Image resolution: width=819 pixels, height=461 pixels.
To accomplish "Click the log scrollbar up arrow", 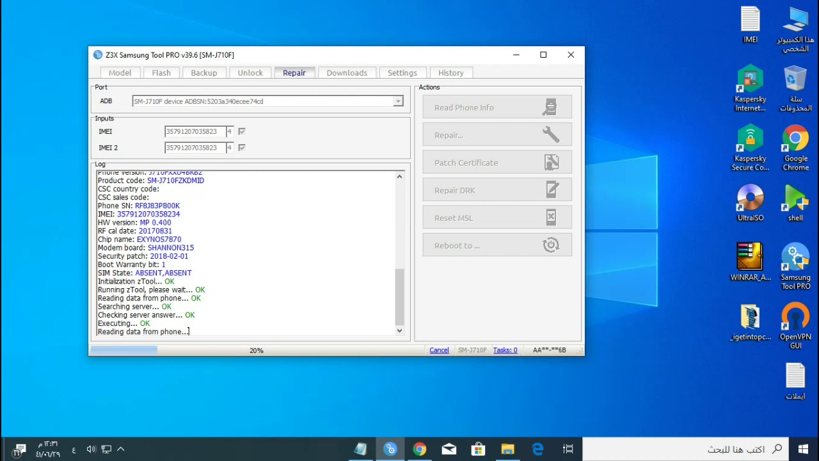I will tap(400, 177).
